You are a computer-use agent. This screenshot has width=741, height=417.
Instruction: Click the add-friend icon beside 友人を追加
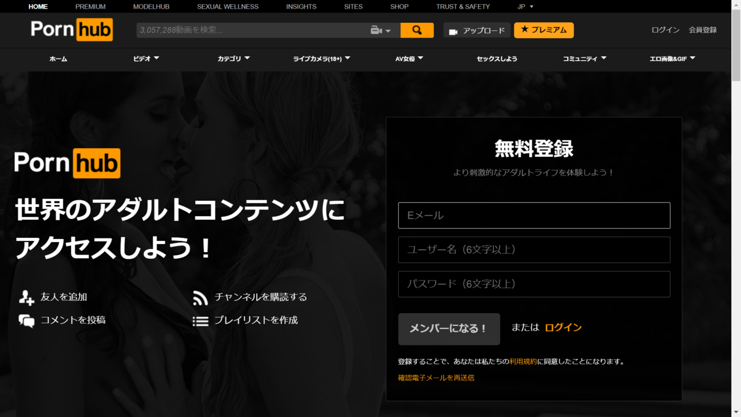(27, 298)
